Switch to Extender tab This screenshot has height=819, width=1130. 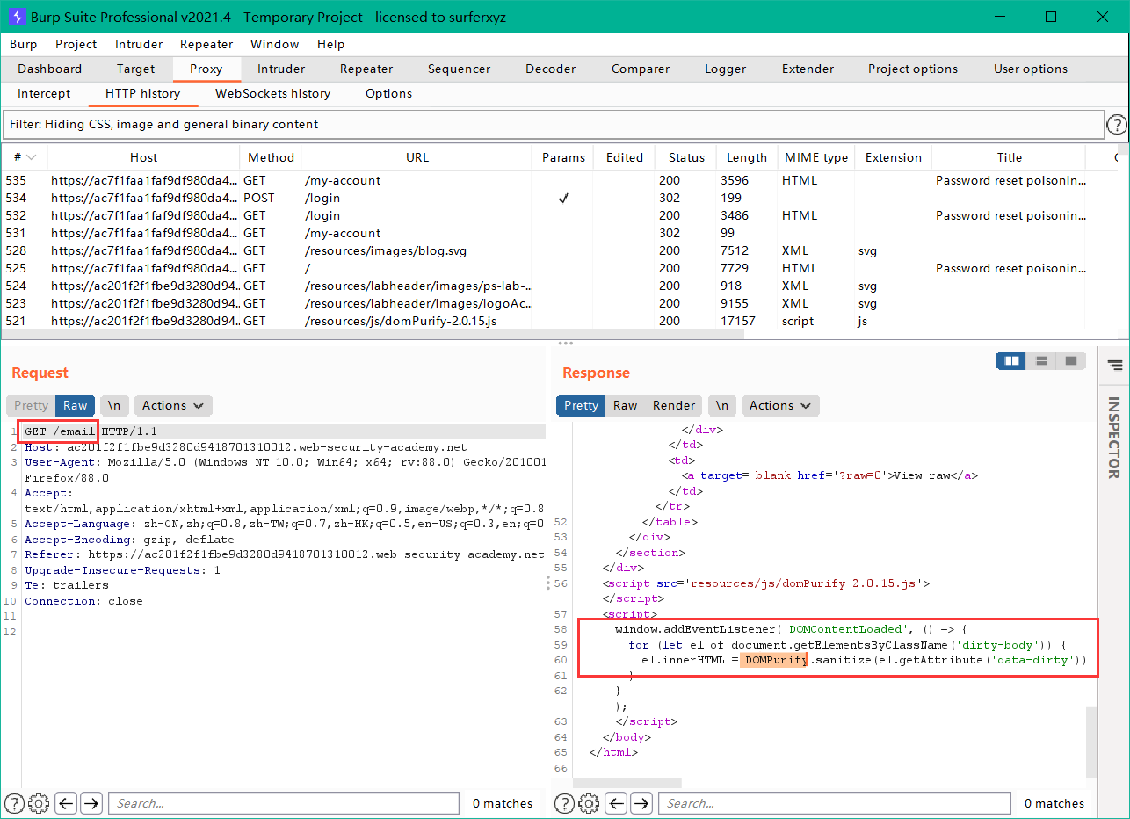pyautogui.click(x=808, y=69)
